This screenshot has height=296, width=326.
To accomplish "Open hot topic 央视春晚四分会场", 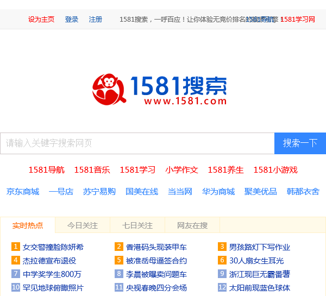I will click(x=156, y=288).
